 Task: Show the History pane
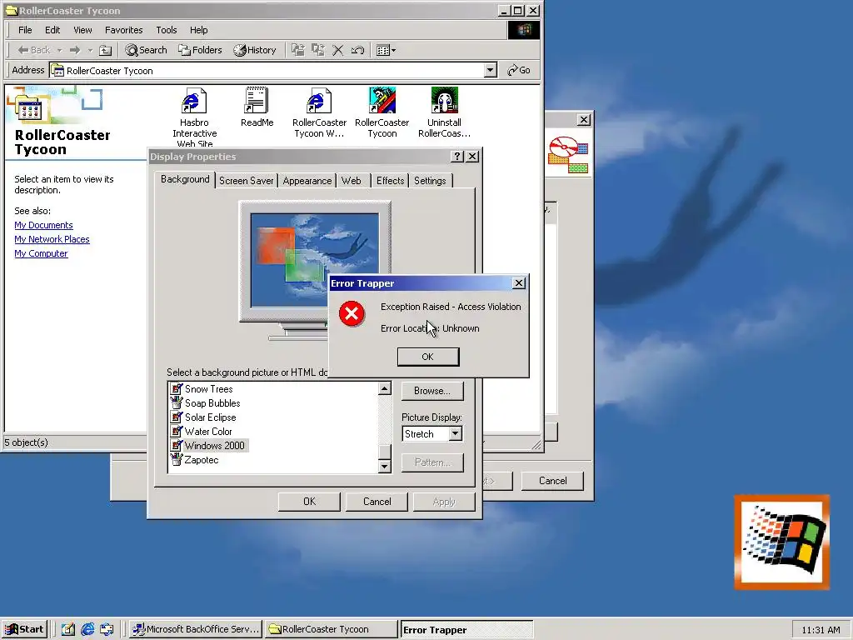point(255,50)
